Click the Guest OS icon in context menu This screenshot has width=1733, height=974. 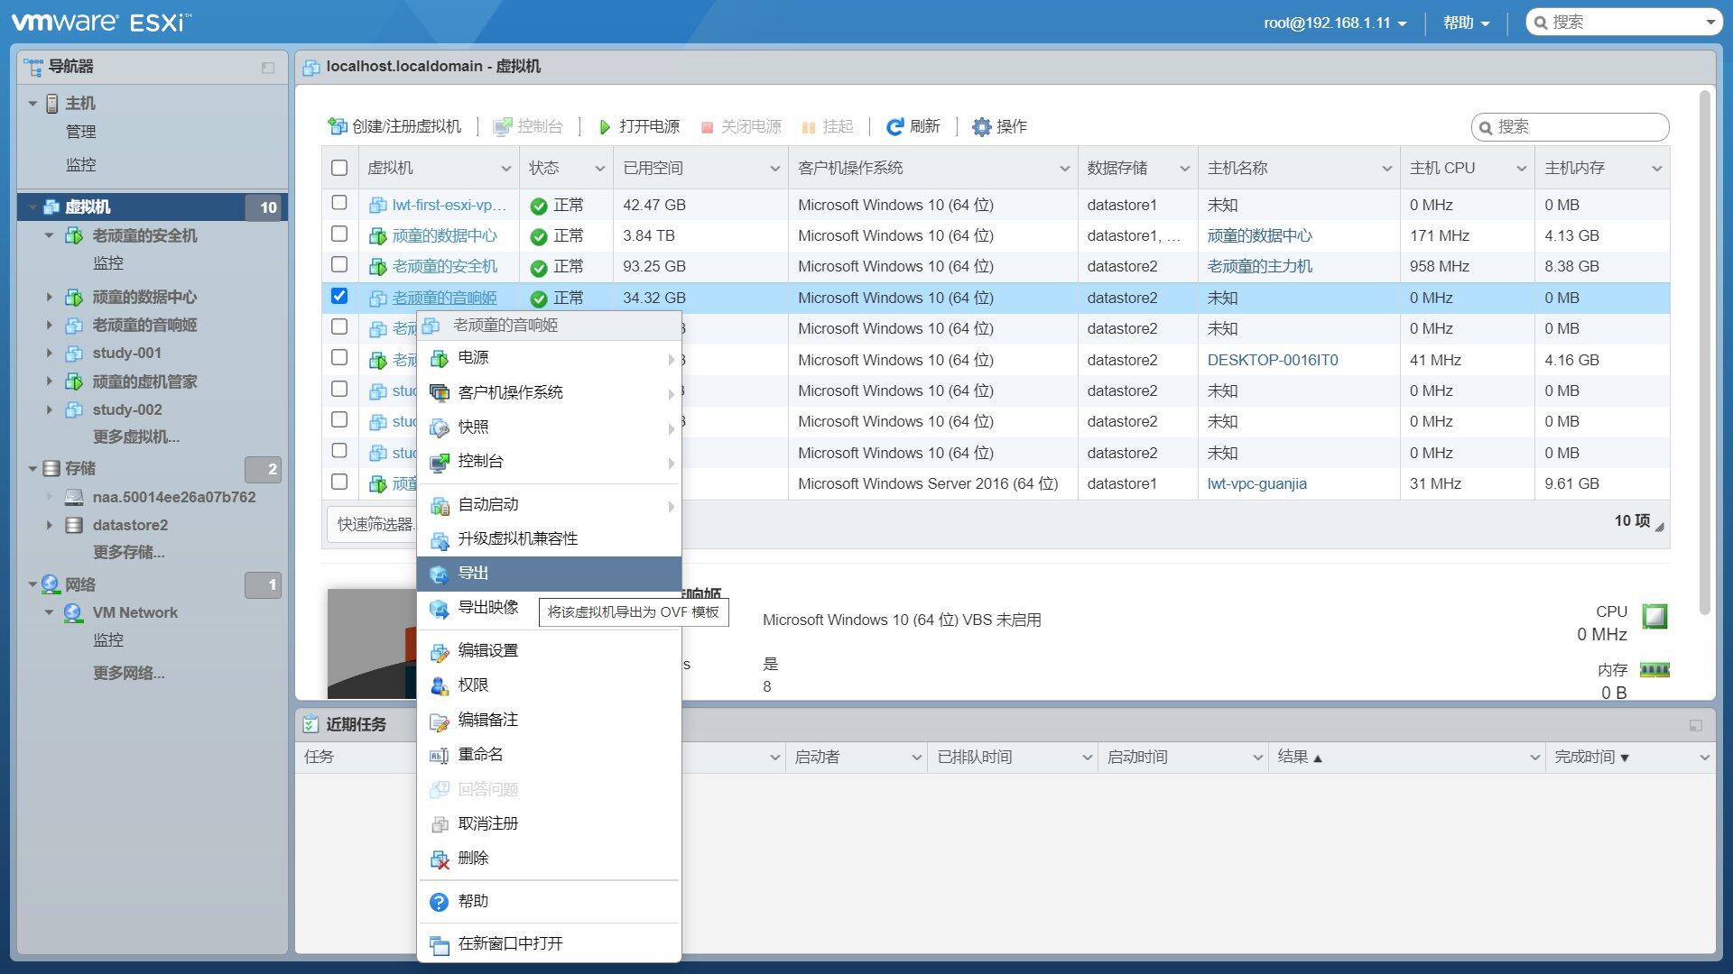(x=440, y=393)
